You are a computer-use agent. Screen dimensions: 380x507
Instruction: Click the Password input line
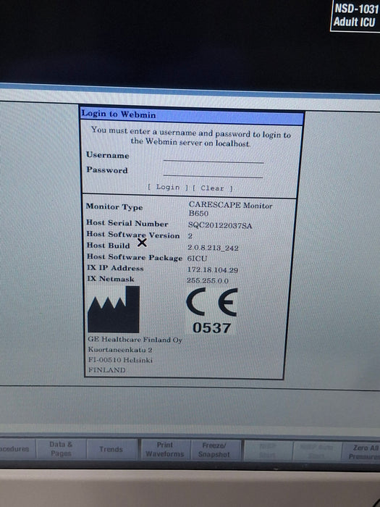[x=214, y=172]
